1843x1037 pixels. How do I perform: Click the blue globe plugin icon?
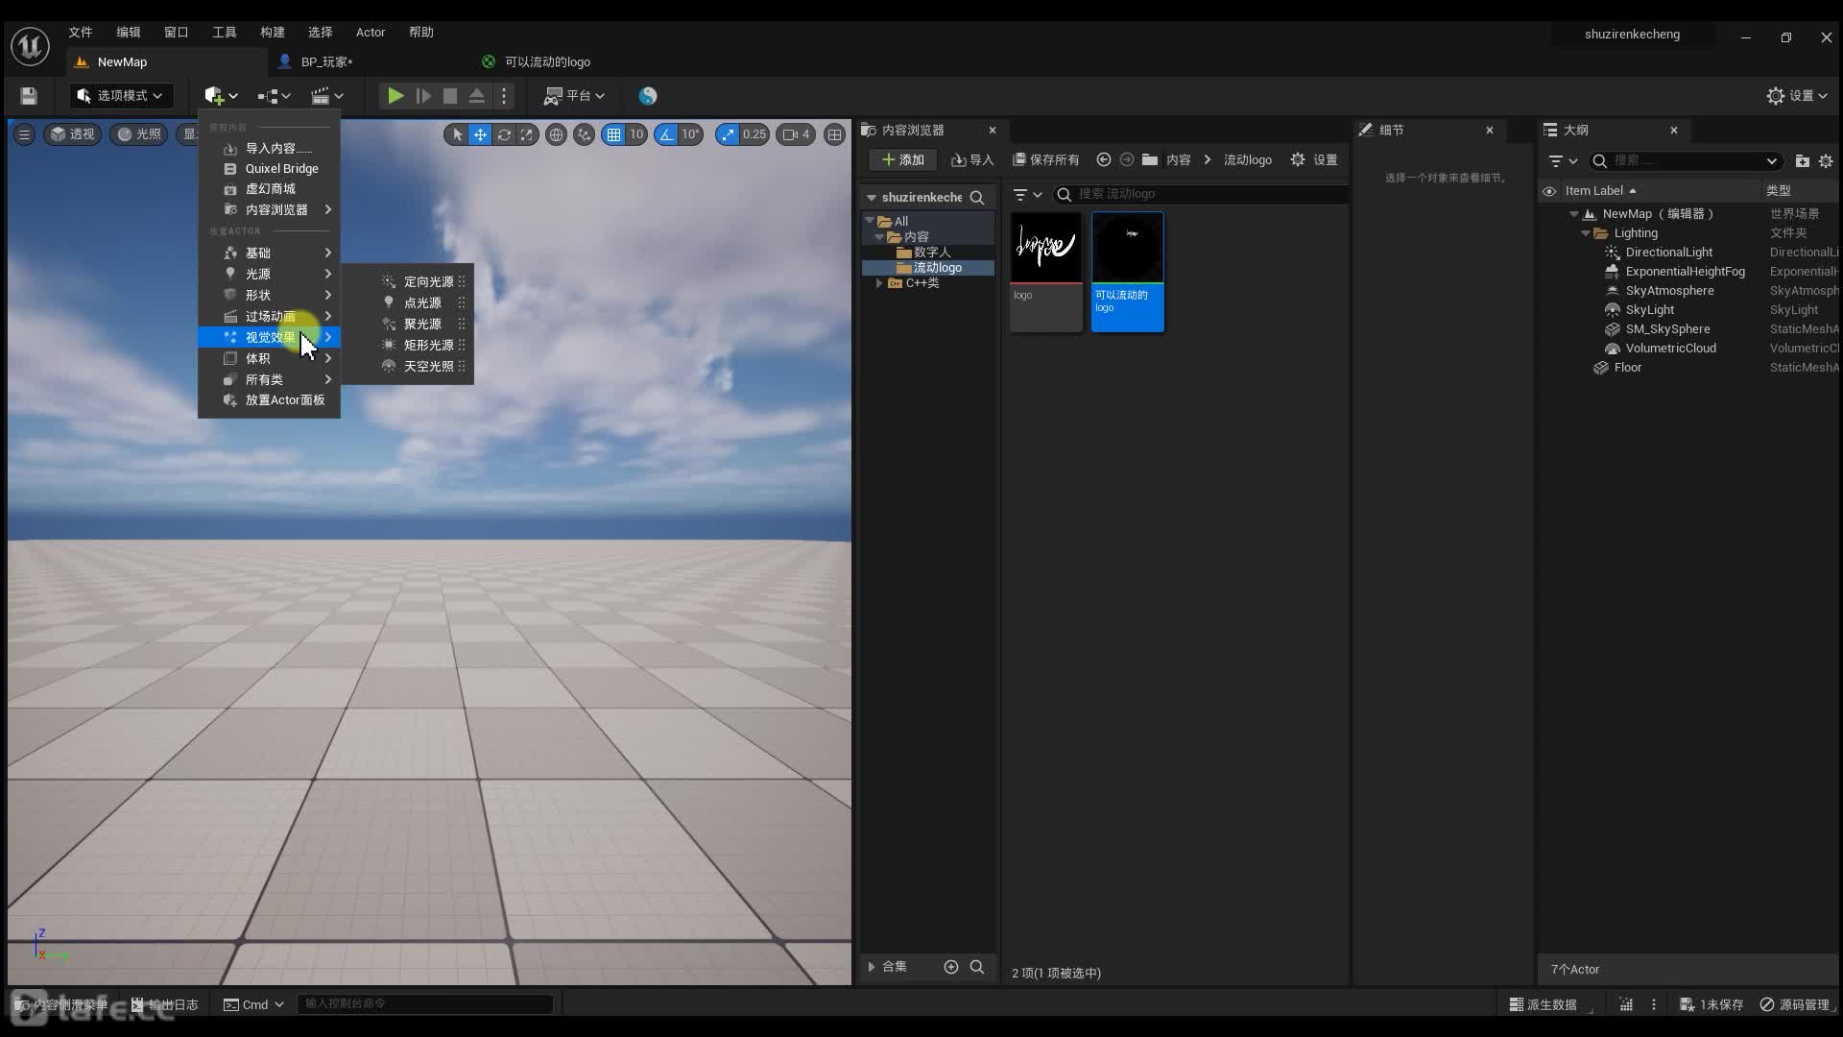[x=648, y=96]
